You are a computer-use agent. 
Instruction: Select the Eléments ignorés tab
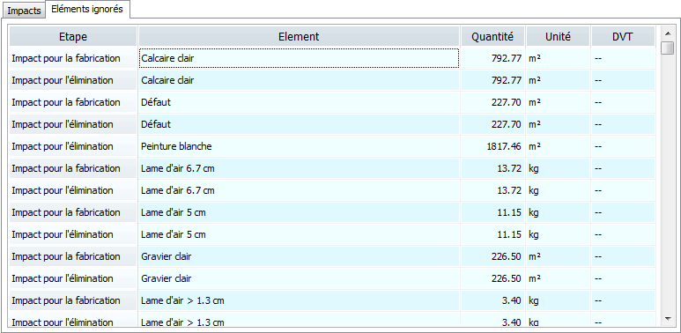pyautogui.click(x=87, y=9)
